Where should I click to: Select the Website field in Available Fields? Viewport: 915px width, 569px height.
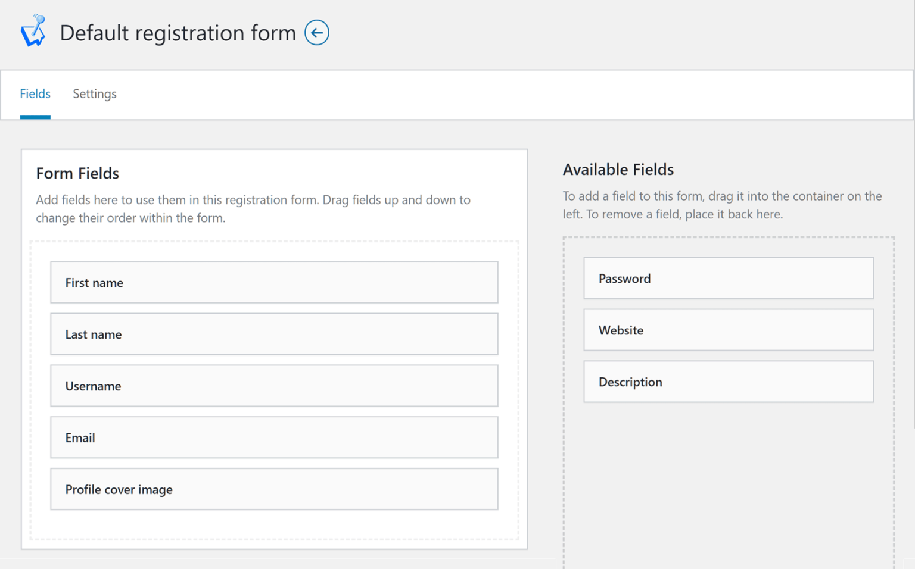point(728,330)
